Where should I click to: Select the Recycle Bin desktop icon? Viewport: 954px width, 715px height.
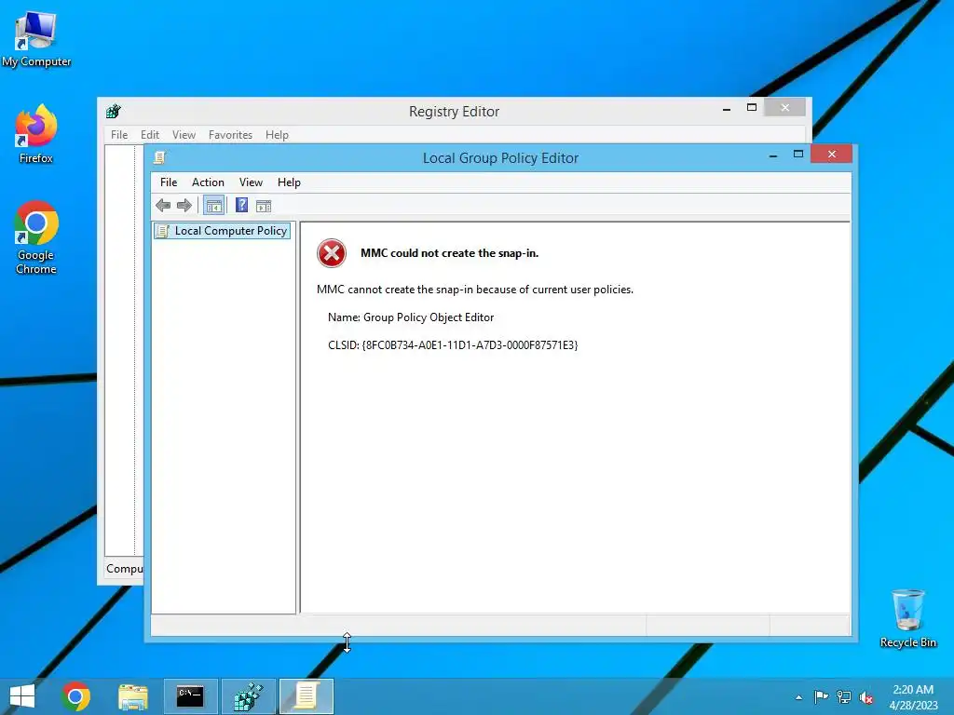tap(907, 619)
